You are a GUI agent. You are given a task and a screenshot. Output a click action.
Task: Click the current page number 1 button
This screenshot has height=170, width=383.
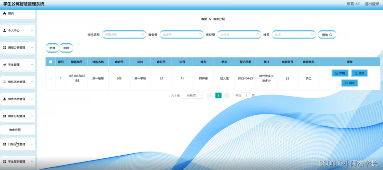[219, 96]
